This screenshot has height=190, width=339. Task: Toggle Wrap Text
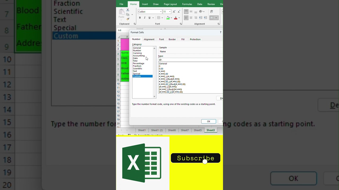click(212, 12)
